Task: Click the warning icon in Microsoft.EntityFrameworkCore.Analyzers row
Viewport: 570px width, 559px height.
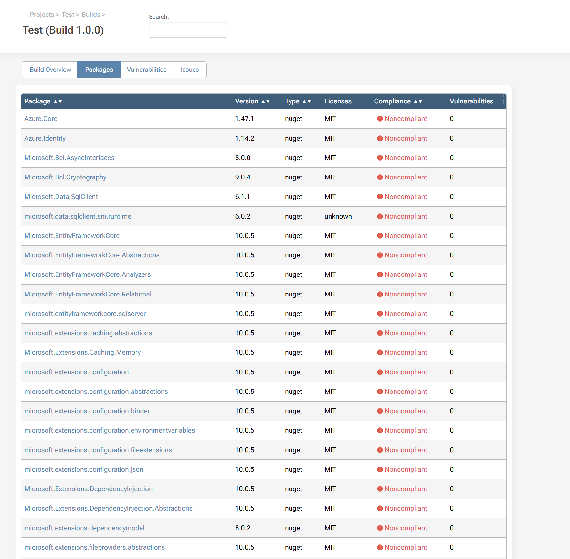Action: pos(380,274)
